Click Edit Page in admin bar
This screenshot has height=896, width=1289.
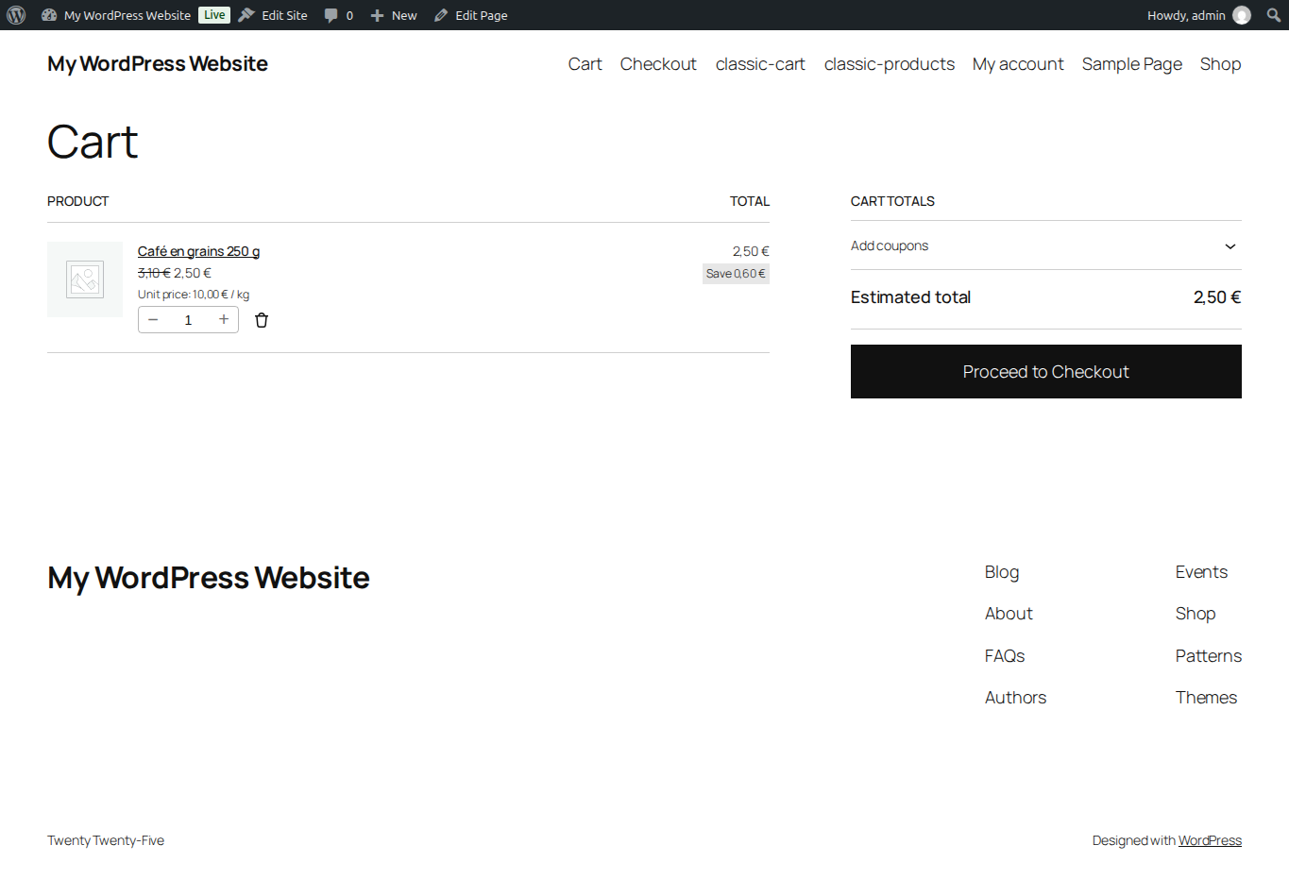[471, 15]
